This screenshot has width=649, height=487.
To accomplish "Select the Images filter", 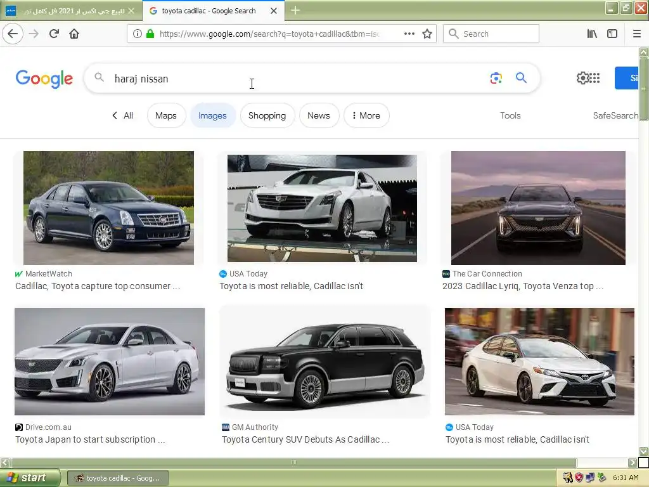I will tap(212, 115).
